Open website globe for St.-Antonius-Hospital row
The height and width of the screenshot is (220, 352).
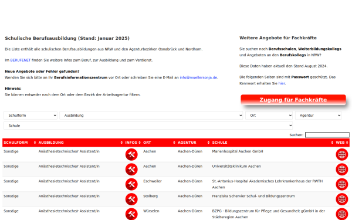point(342,184)
